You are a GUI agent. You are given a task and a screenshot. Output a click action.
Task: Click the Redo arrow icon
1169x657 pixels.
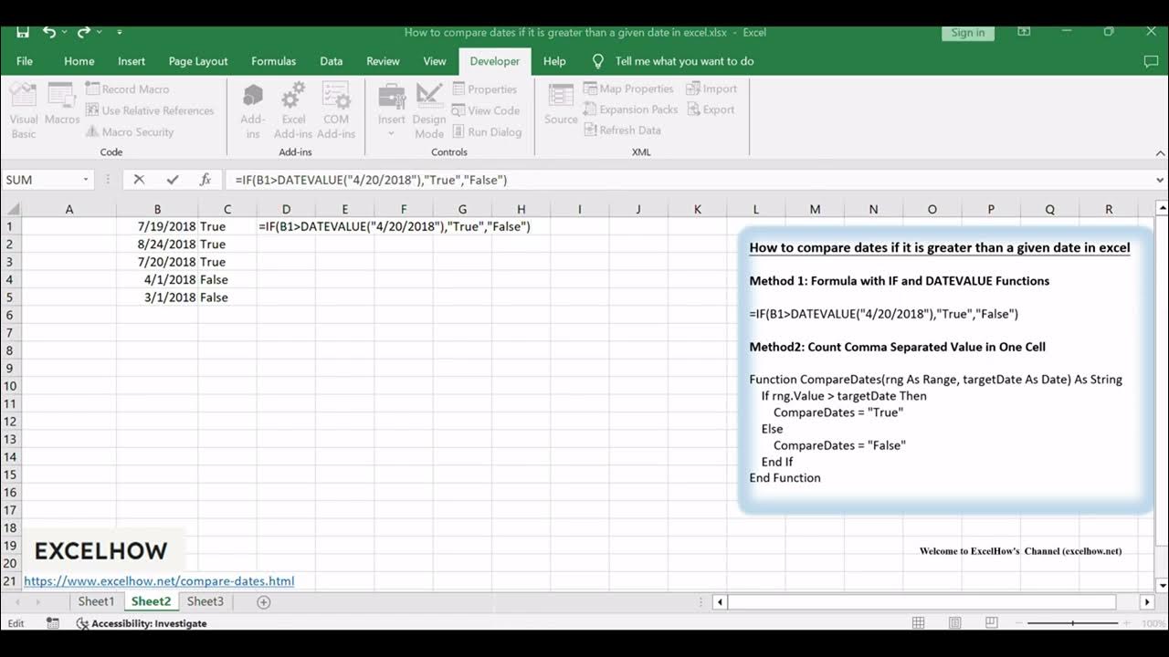pyautogui.click(x=84, y=32)
